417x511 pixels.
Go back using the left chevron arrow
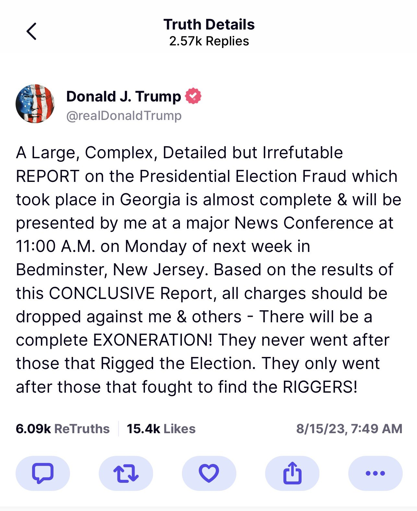[x=31, y=31]
